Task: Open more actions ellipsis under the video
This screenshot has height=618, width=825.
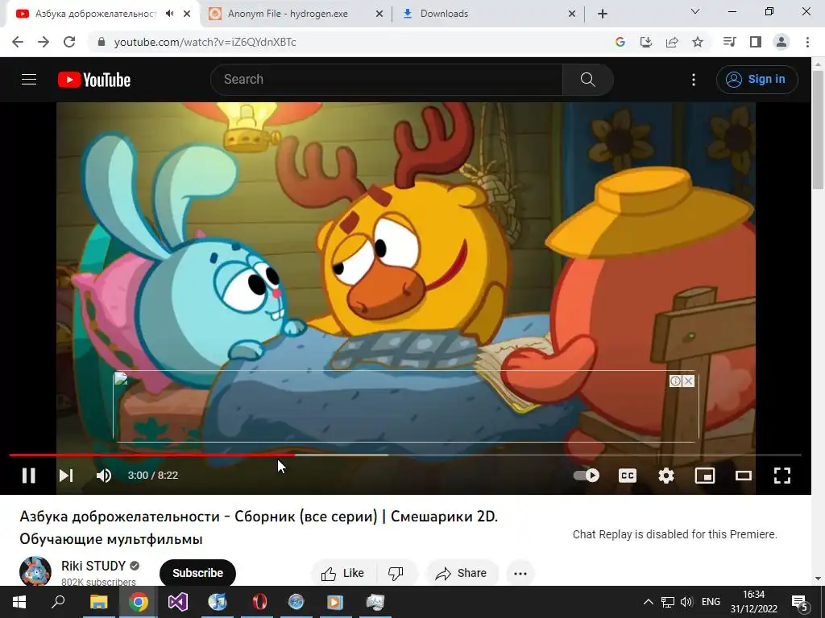Action: click(520, 573)
